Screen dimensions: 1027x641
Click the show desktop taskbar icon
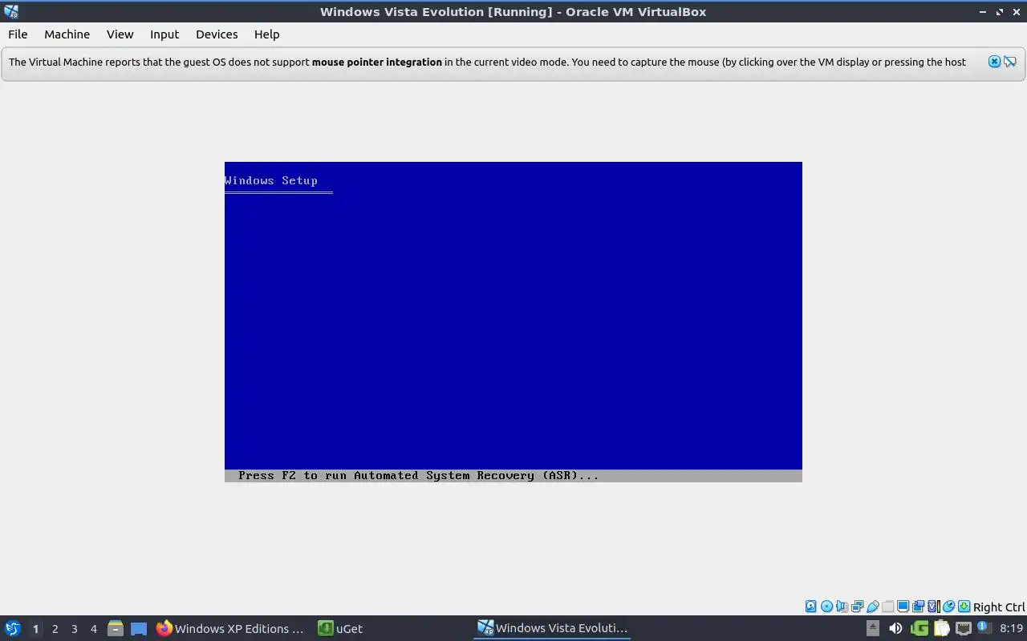139,628
